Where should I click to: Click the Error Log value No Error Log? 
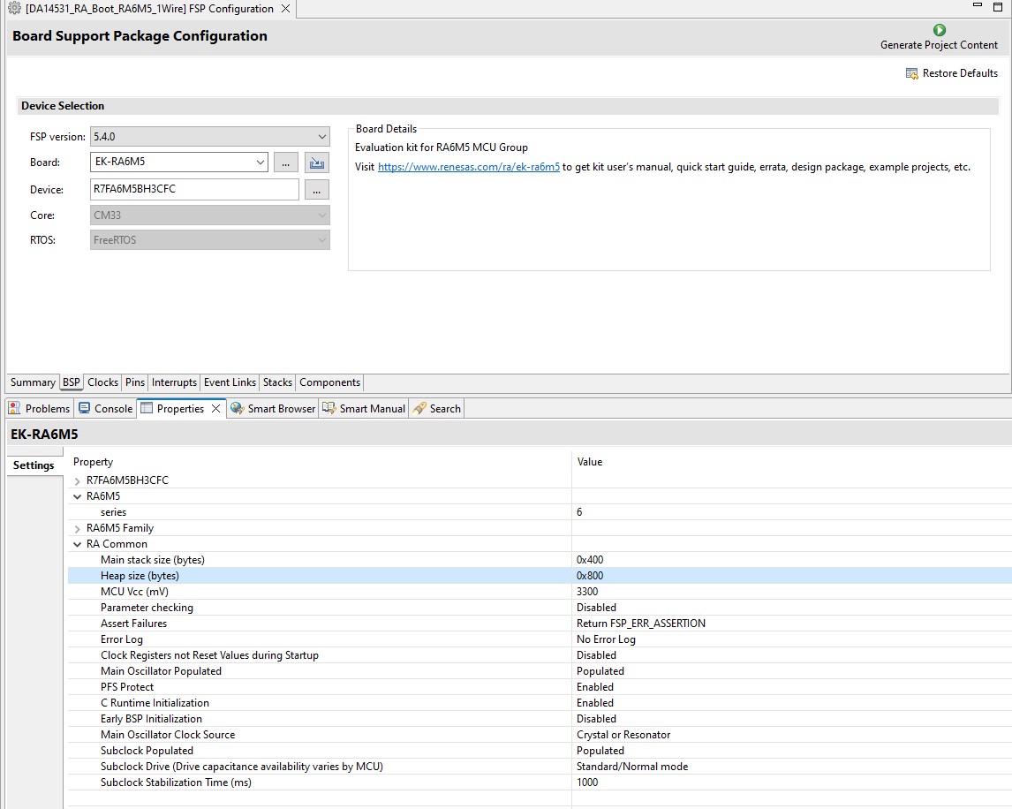pos(606,639)
